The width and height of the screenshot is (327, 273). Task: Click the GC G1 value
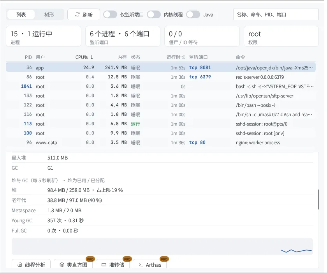click(x=50, y=168)
